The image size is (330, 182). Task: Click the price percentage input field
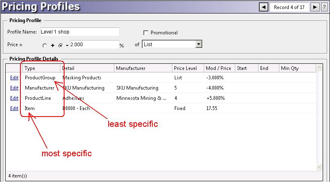click(94, 44)
